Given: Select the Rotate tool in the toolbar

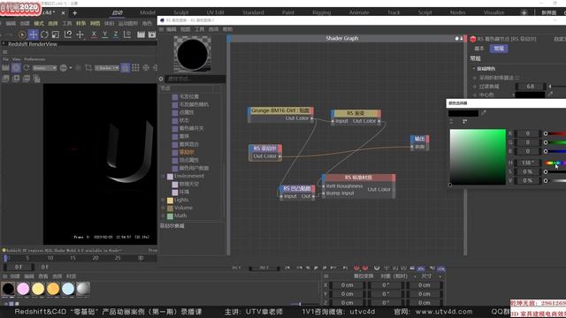Looking at the screenshot, I should click(x=44, y=34).
